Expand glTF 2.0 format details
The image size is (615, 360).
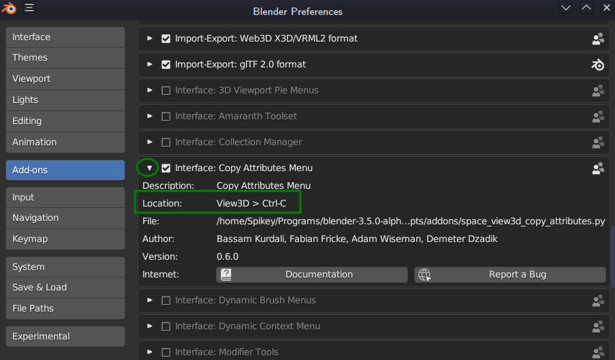click(149, 64)
